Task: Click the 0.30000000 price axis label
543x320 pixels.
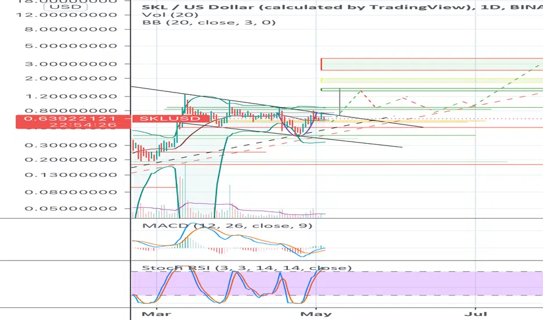Action: [71, 145]
